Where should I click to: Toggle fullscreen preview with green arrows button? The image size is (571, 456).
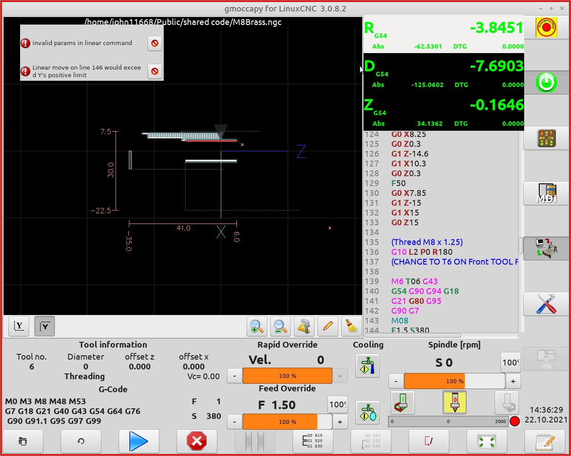coord(487,441)
